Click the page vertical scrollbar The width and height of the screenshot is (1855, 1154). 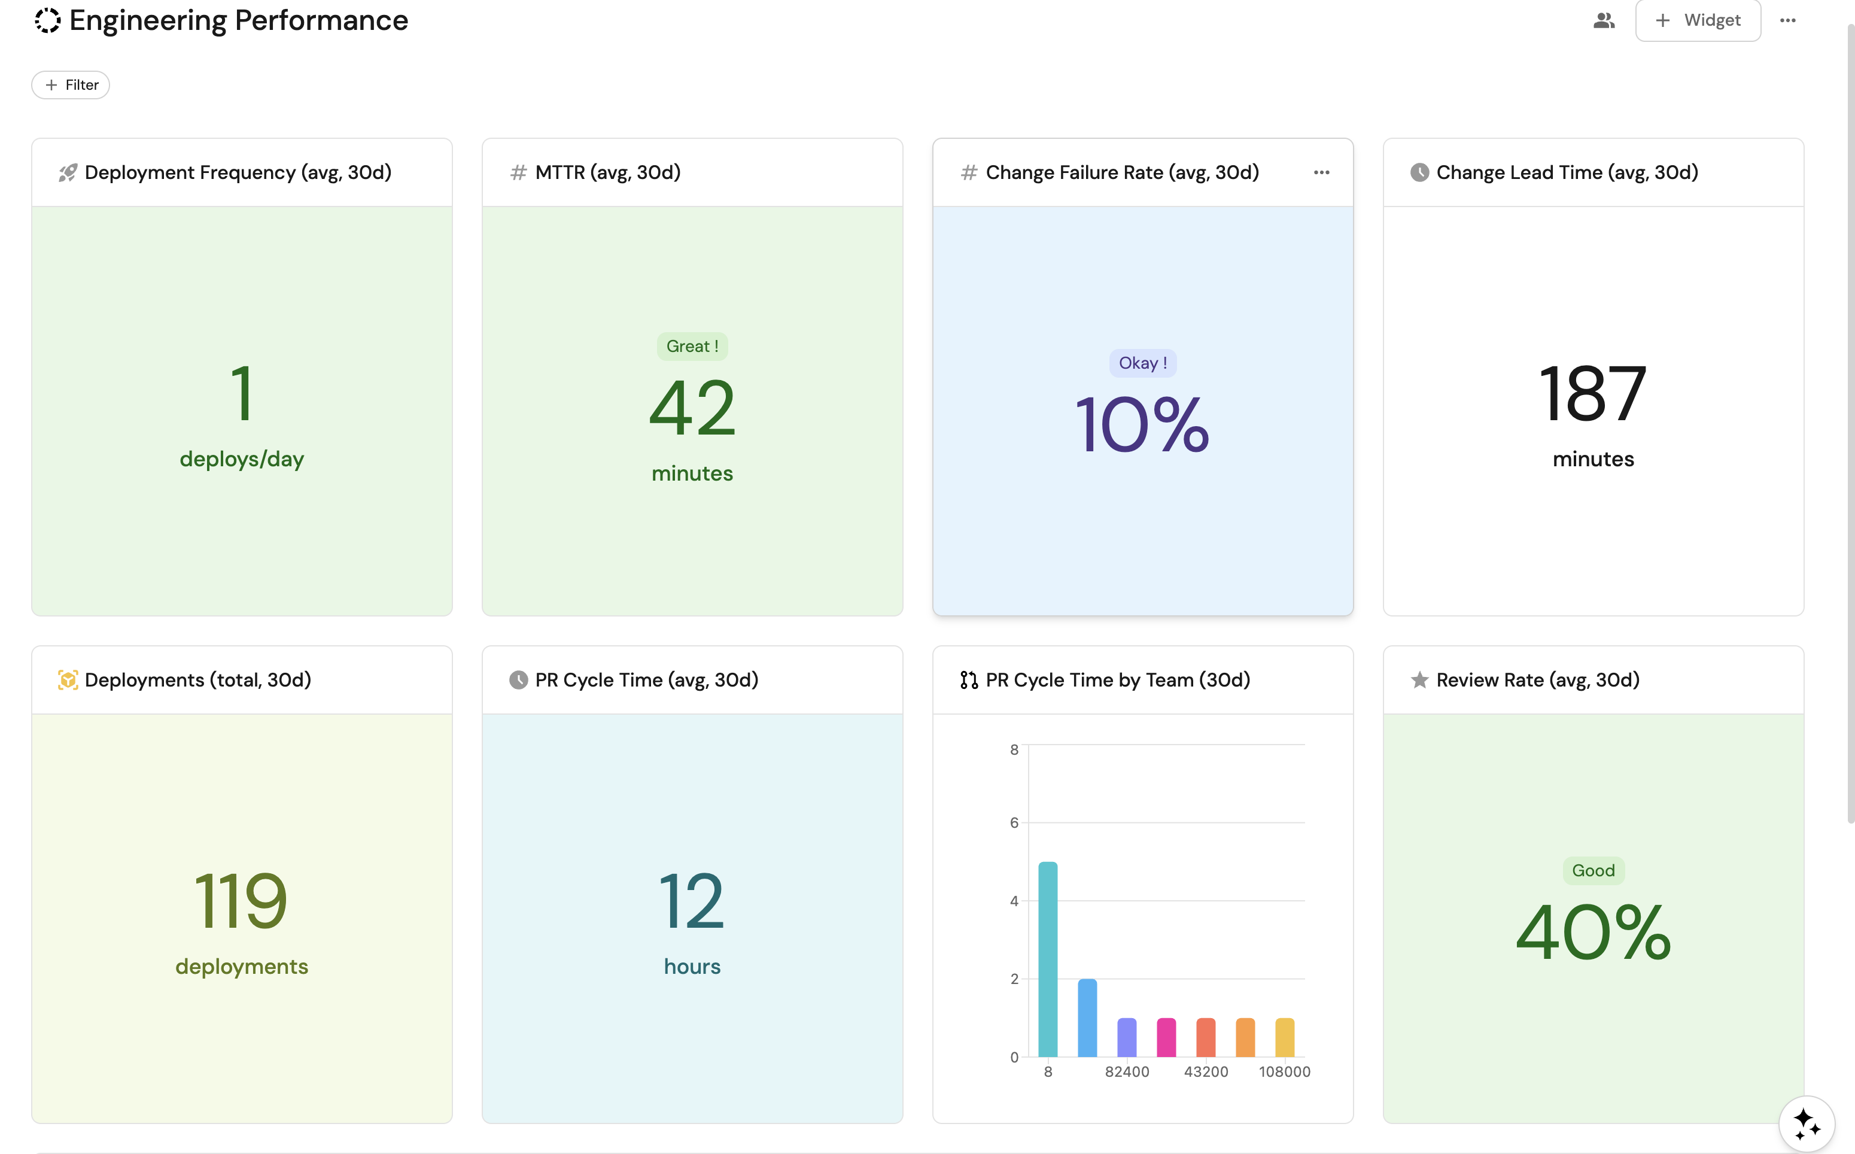click(1849, 427)
